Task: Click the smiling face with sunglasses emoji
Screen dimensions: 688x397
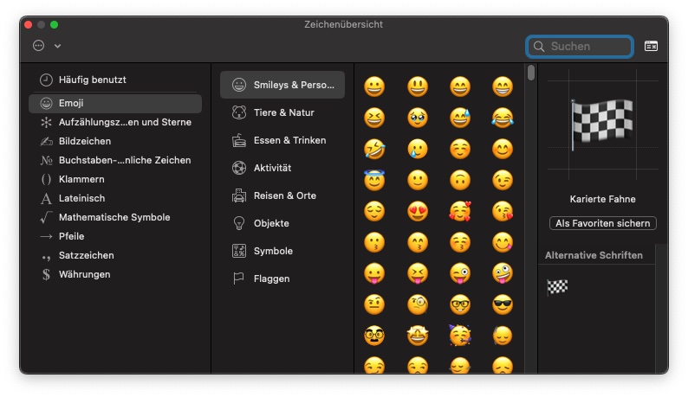Action: tap(503, 304)
